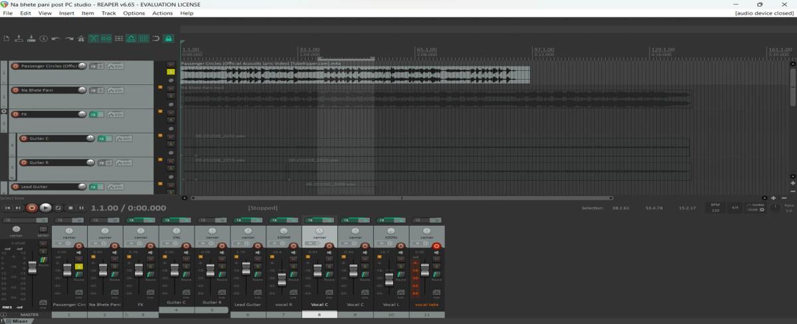The width and height of the screenshot is (797, 324).
Task: Open the Options menu
Action: [x=133, y=13]
